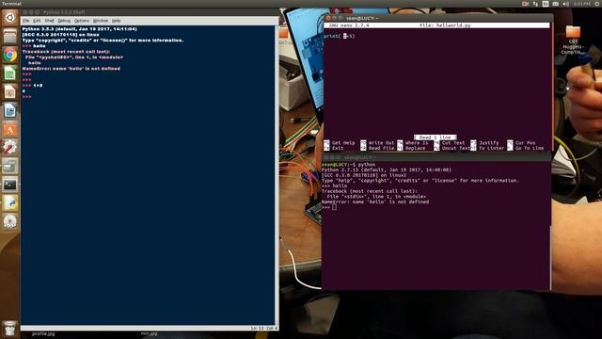Open System Settings wrench icon
Screen dimensions: 602x339
pos(10,148)
